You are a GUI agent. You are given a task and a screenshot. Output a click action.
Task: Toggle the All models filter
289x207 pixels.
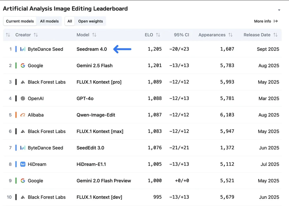50,21
